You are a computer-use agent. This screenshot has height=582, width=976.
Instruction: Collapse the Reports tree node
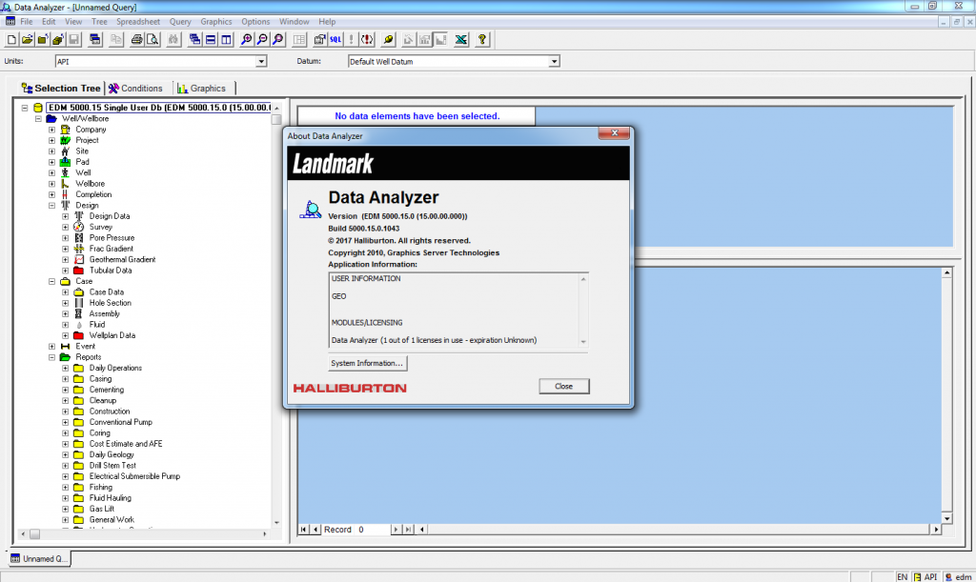point(51,357)
